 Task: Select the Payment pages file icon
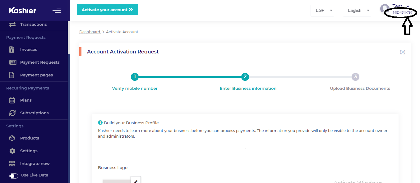coord(12,75)
